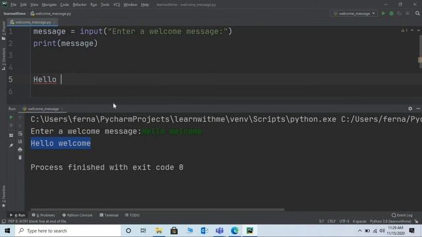
Task: Open the Problems tool window tab
Action: point(44,215)
